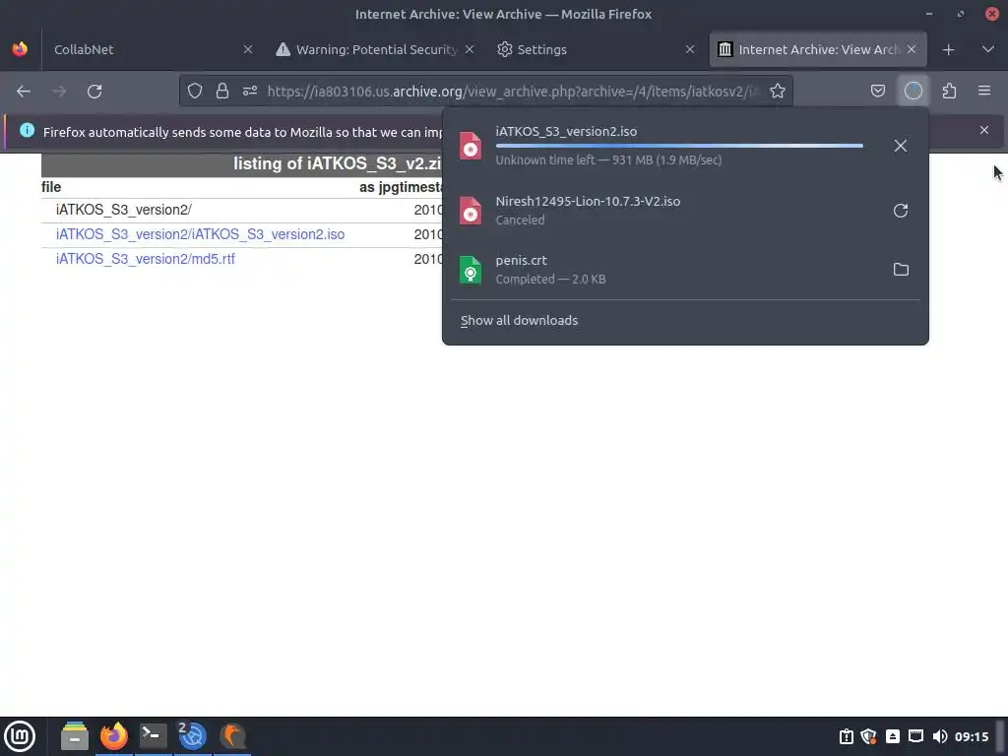The image size is (1008, 756).
Task: Close the Internet Archive tab
Action: click(x=912, y=49)
